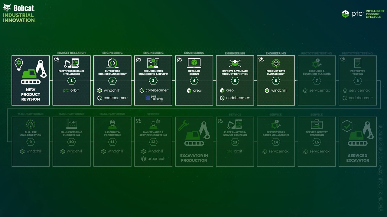The height and width of the screenshot is (217, 387).
Task: Open step 1 hexagon number
Action: coord(72,81)
